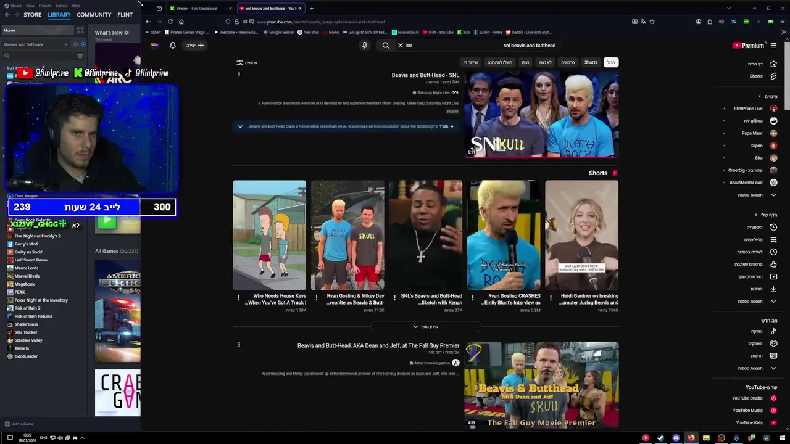The height and width of the screenshot is (444, 790).
Task: Open the YouTube hamburger guide menu
Action: pos(773,45)
